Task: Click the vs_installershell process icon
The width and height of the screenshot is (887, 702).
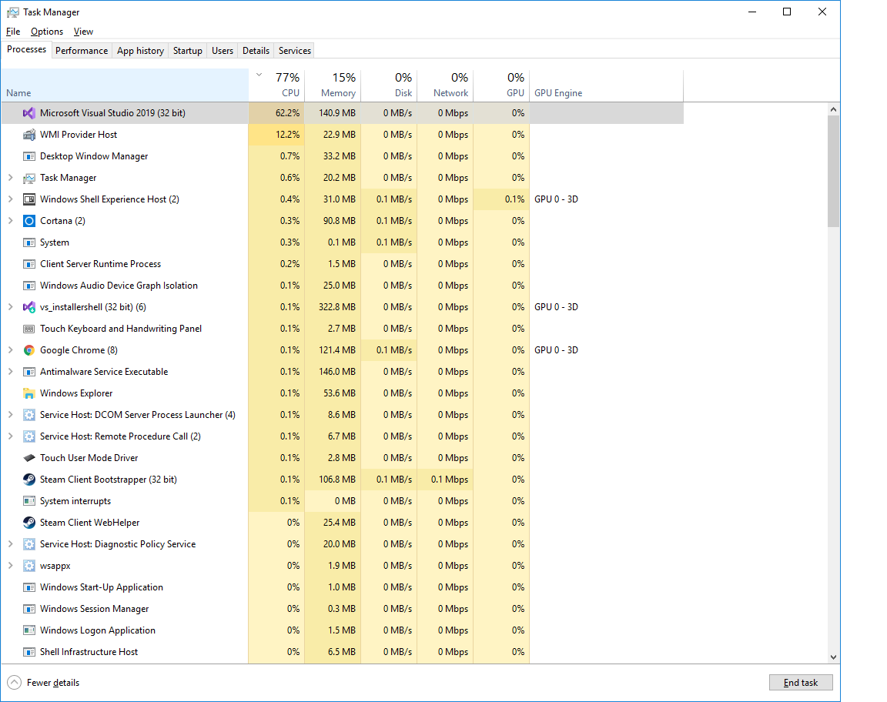Action: [x=28, y=307]
